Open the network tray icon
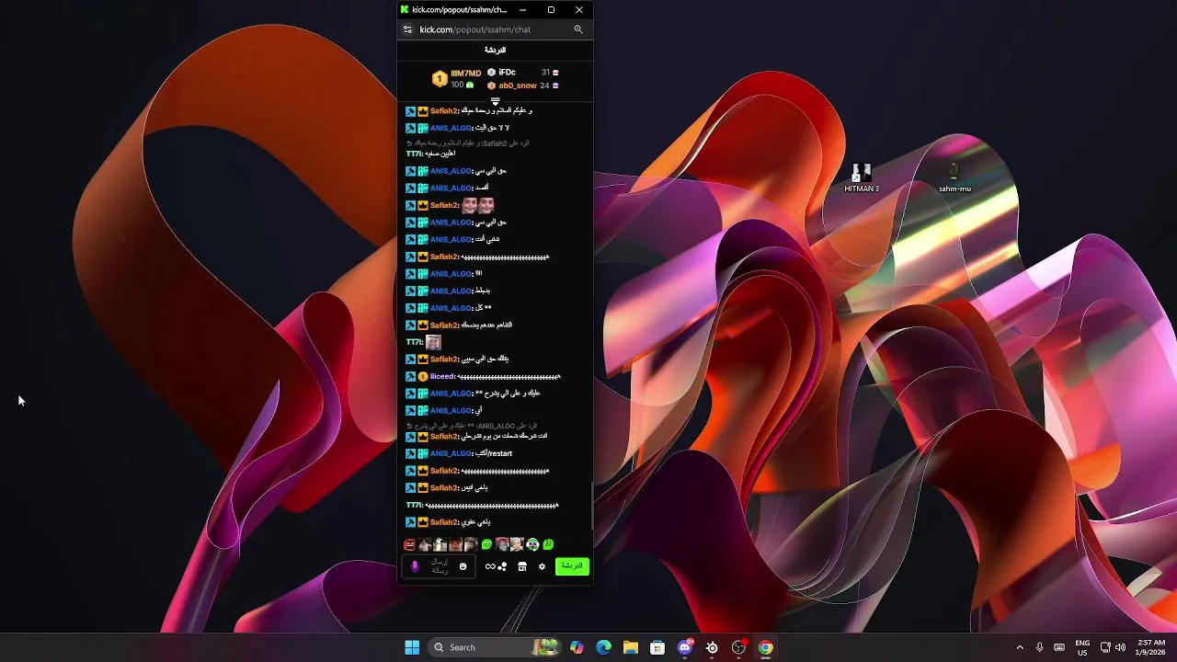This screenshot has height=662, width=1177. coord(1105,647)
